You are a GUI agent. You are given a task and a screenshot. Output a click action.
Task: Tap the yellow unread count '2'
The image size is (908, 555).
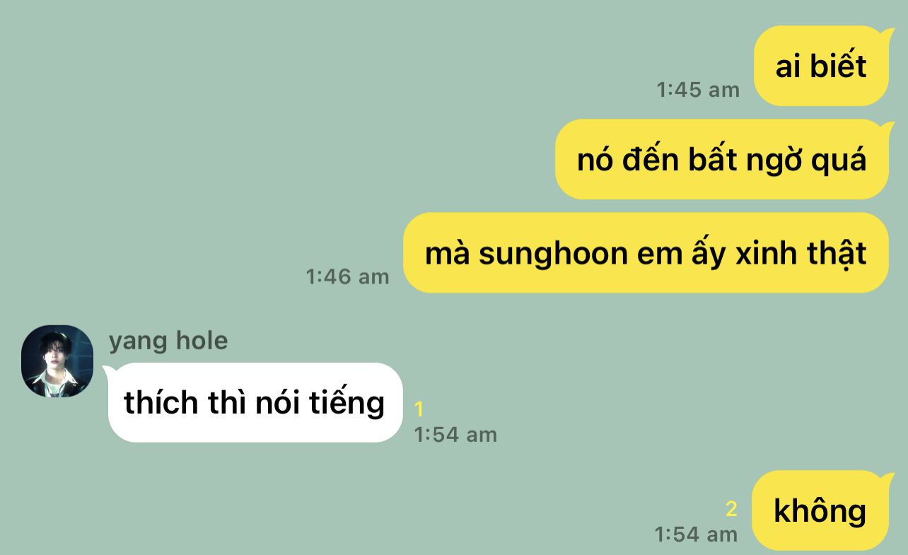coord(731,508)
